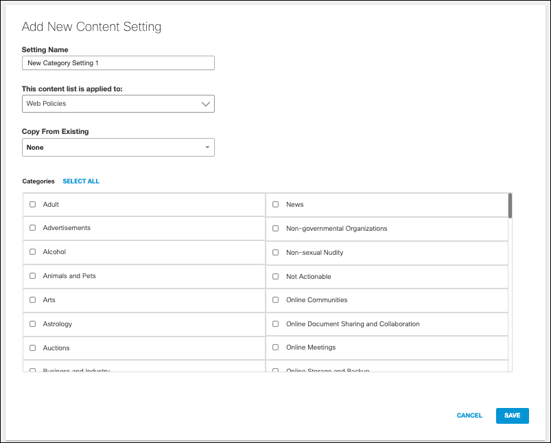Toggle the Astrology category checkbox
This screenshot has height=443, width=551.
pyautogui.click(x=33, y=324)
